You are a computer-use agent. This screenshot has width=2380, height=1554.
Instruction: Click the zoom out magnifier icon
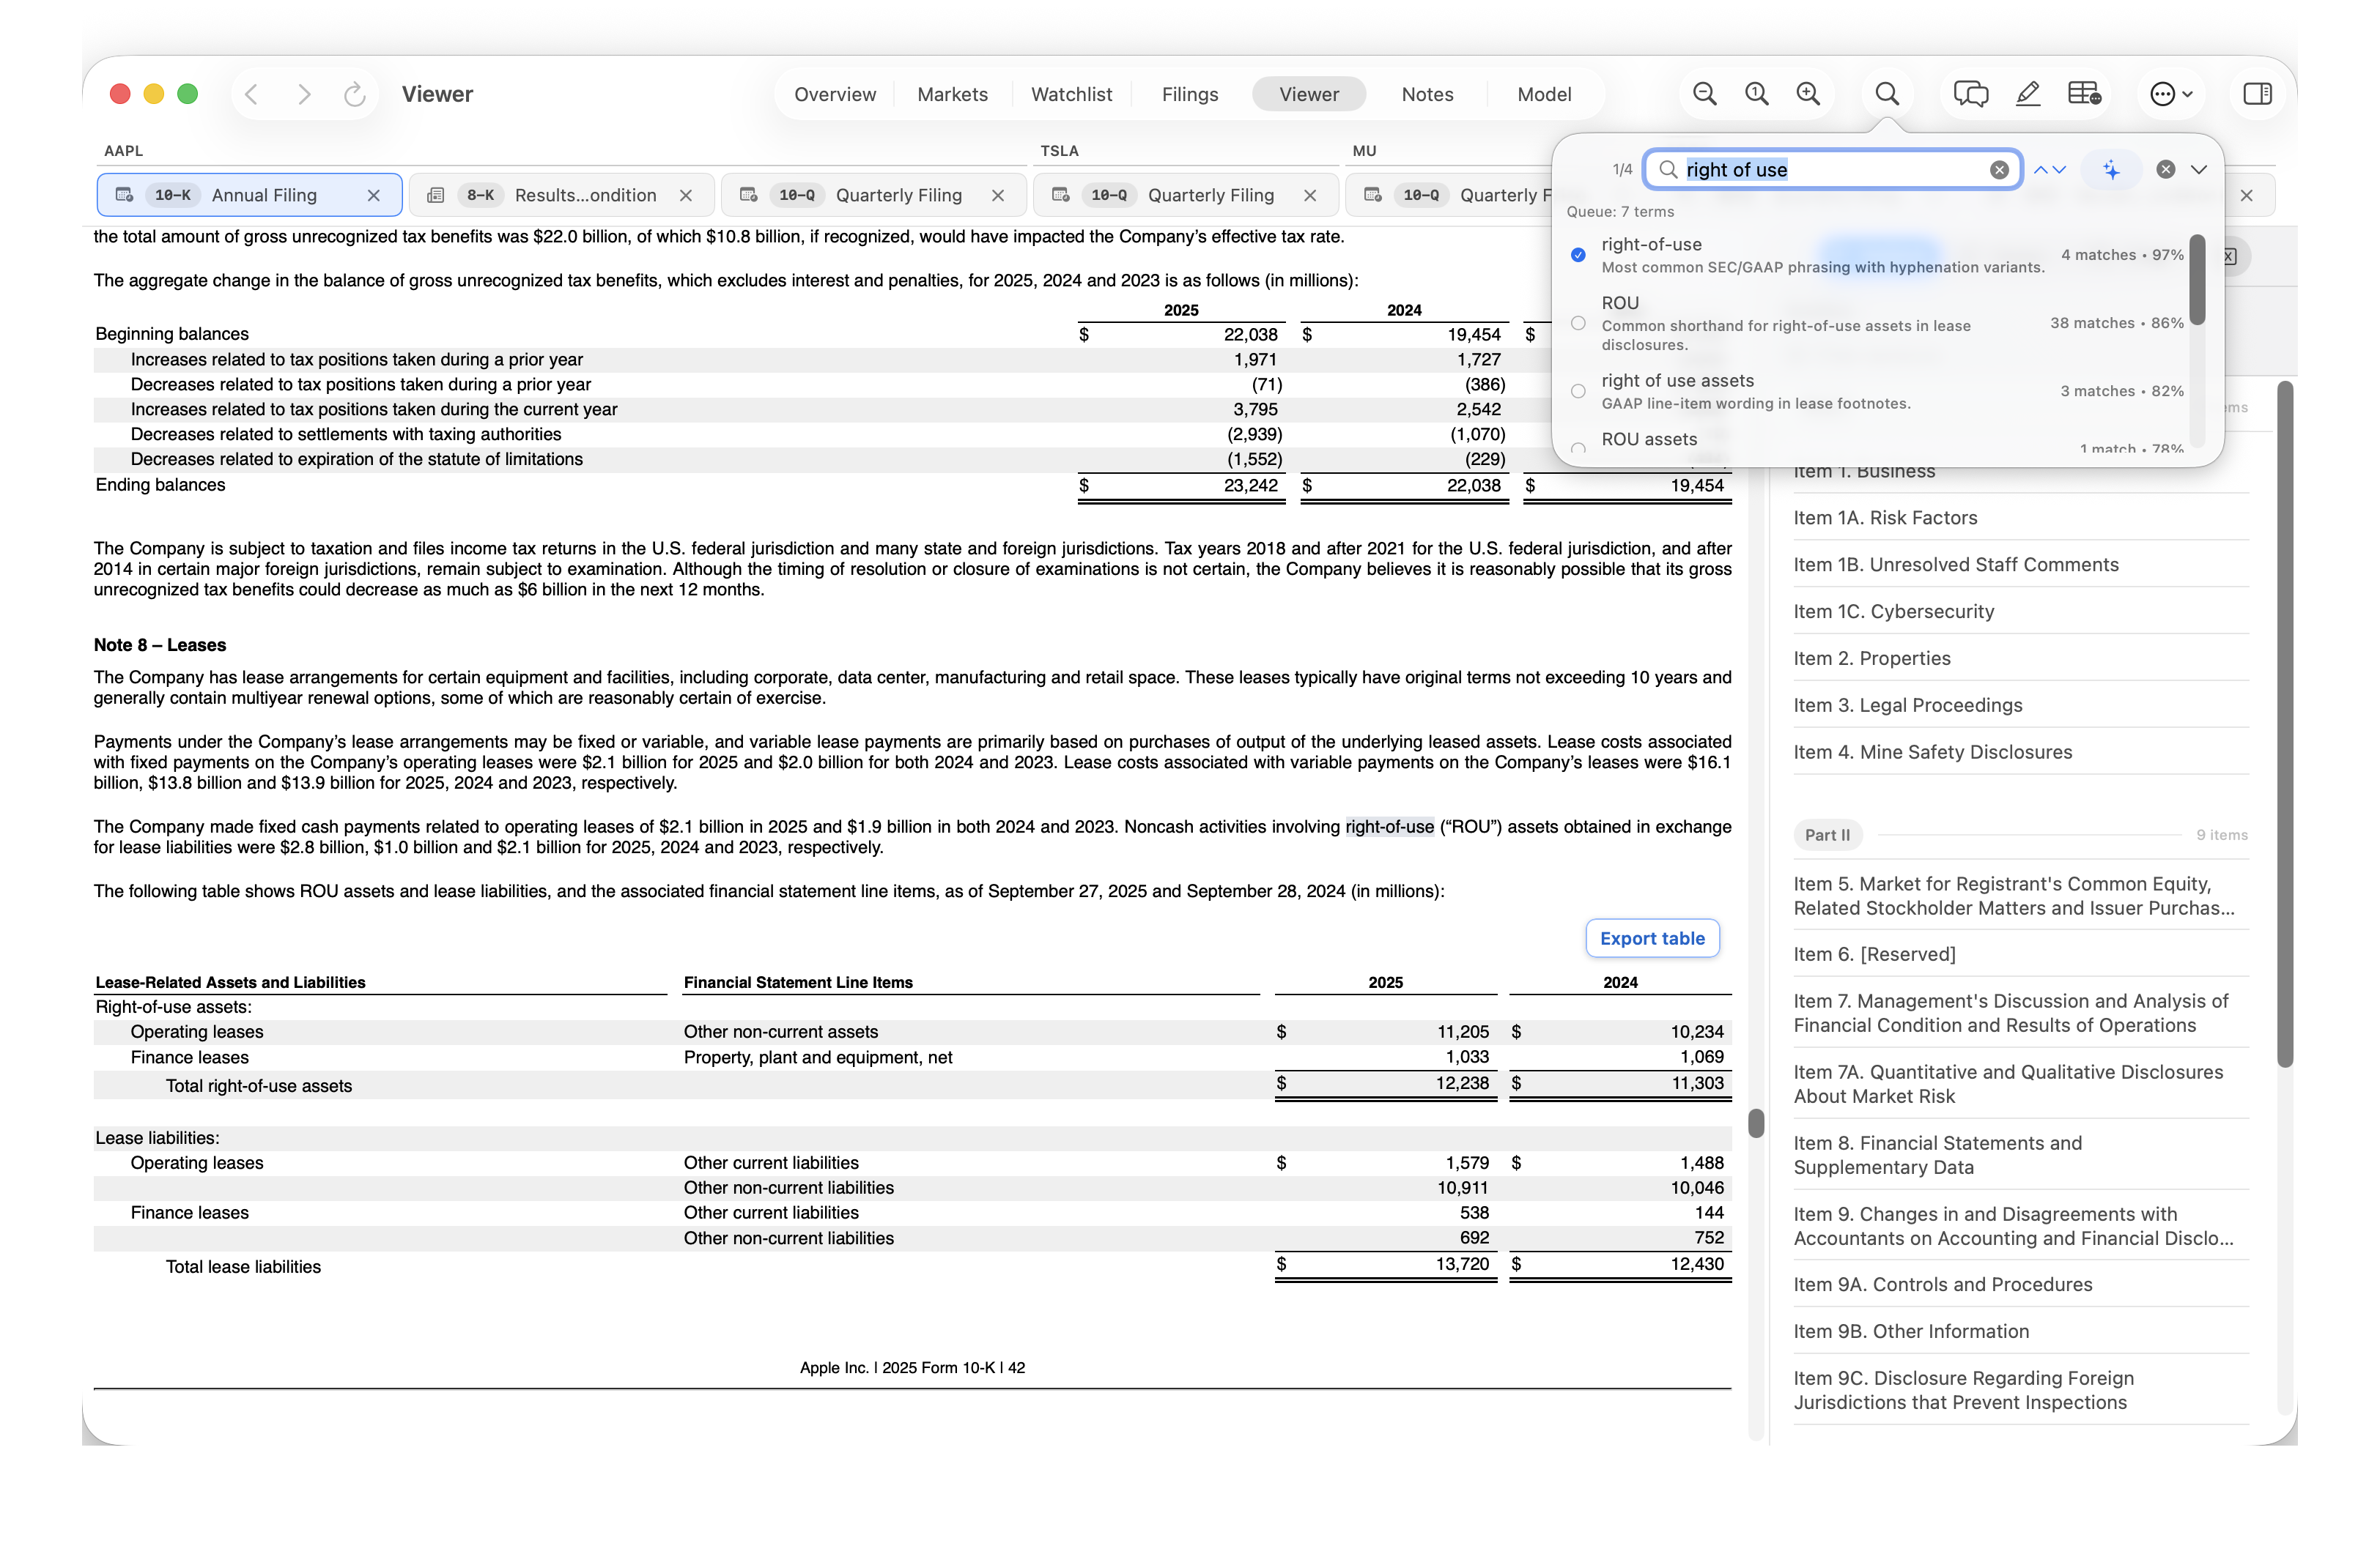pyautogui.click(x=1705, y=94)
